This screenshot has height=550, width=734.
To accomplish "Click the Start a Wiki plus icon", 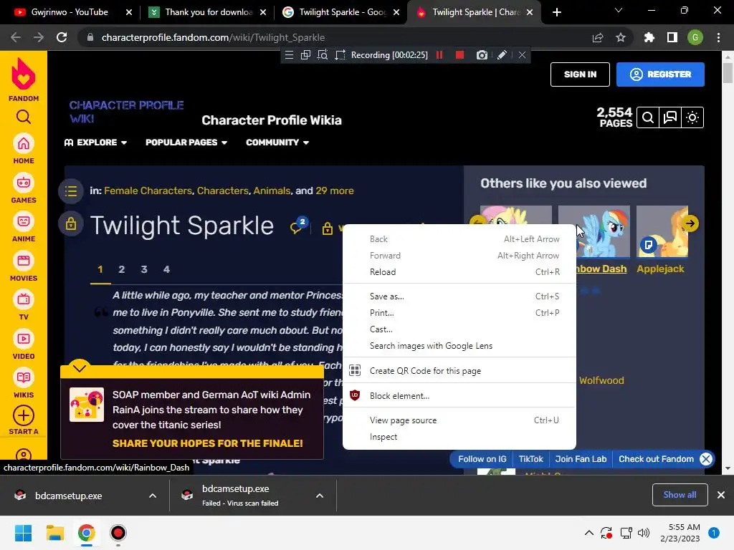I will 24,415.
